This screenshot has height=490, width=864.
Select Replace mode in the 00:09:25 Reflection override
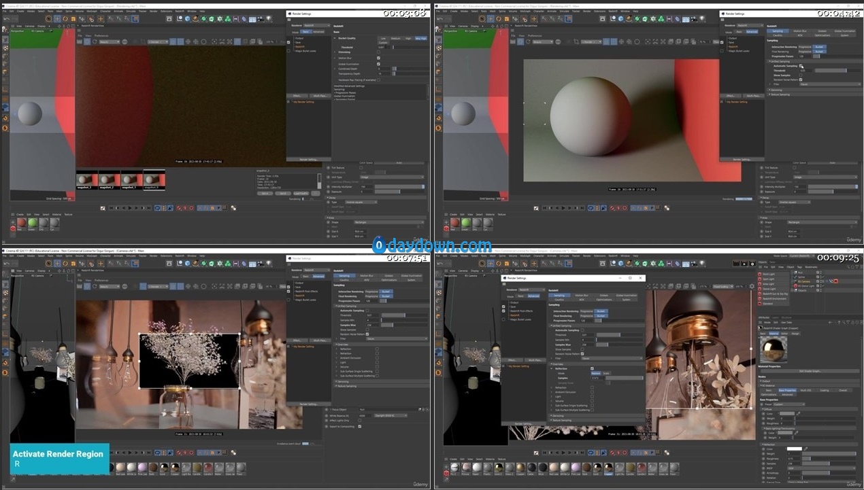coord(596,373)
